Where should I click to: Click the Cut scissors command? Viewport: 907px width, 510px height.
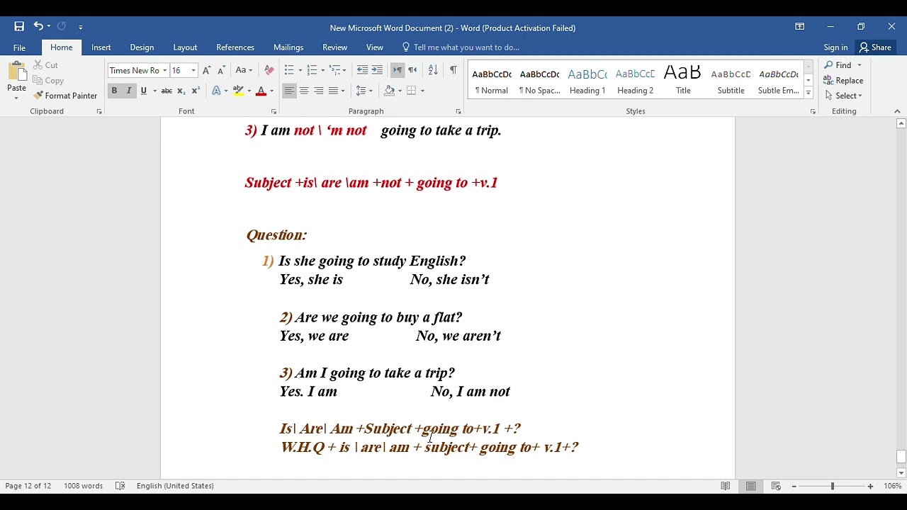click(x=46, y=65)
